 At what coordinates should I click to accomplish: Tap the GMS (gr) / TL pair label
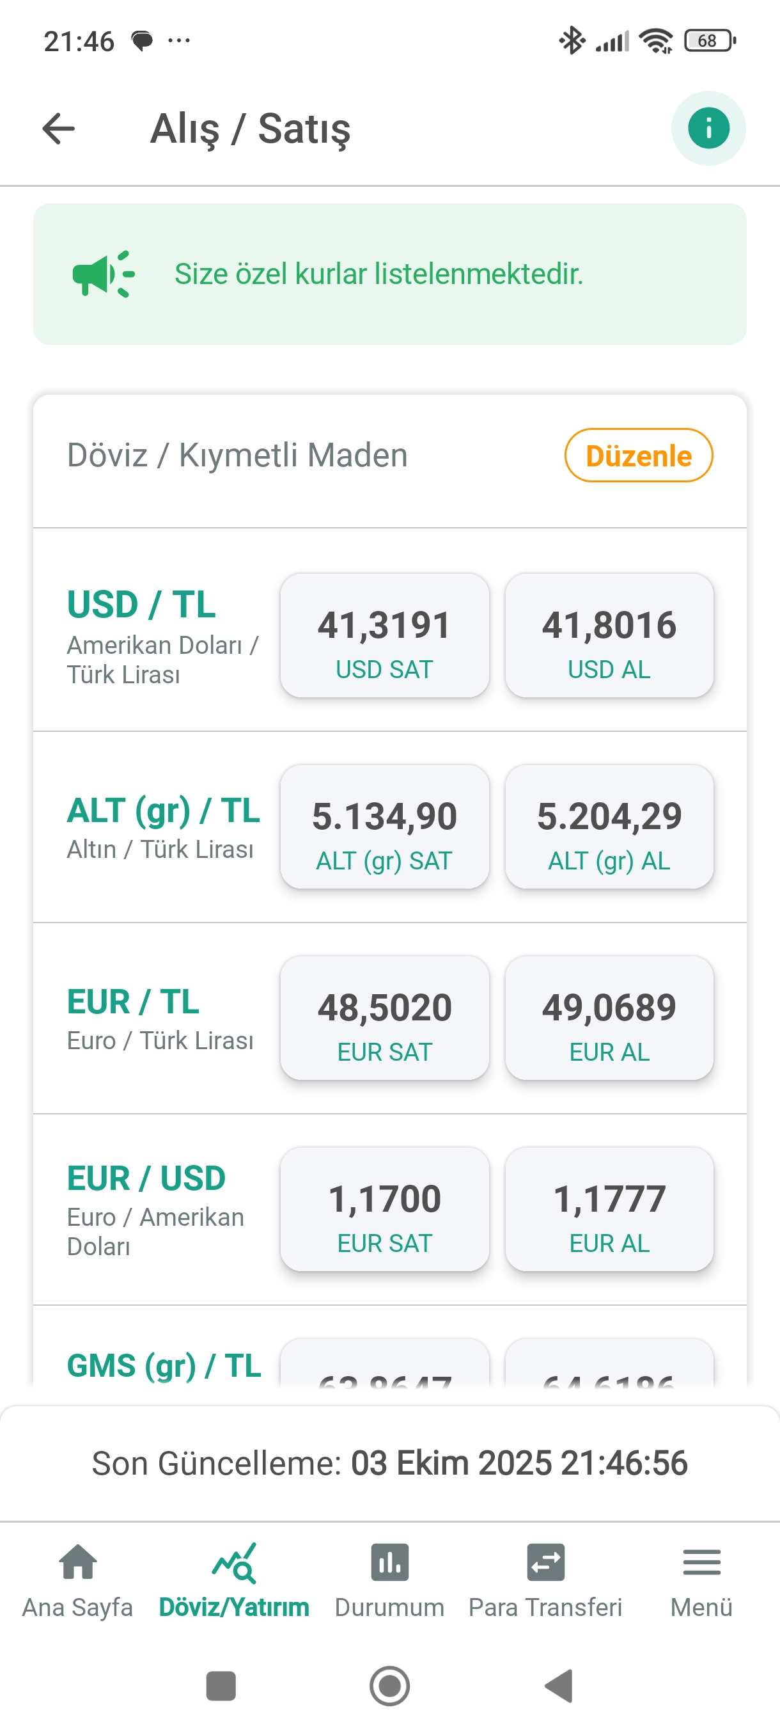[x=164, y=1366]
